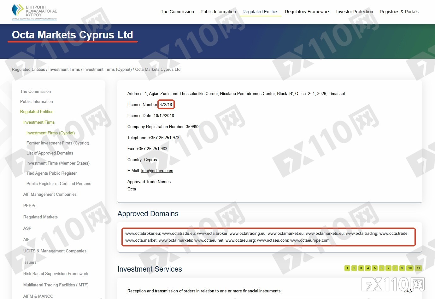Click www.octaeurope.com in Approved Domains
This screenshot has width=435, height=299.
coord(310,240)
